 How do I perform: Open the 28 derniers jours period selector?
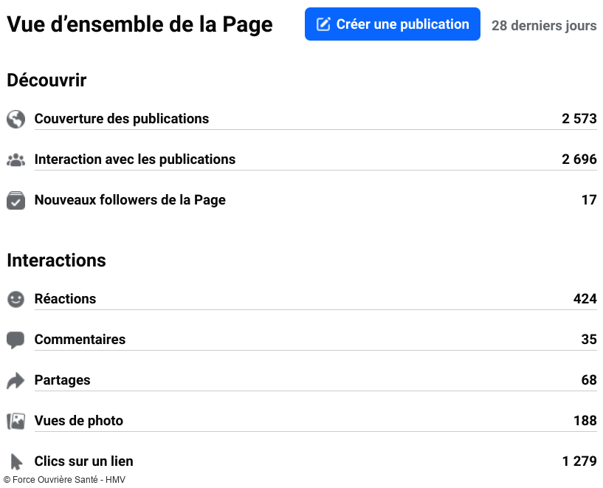[x=544, y=25]
